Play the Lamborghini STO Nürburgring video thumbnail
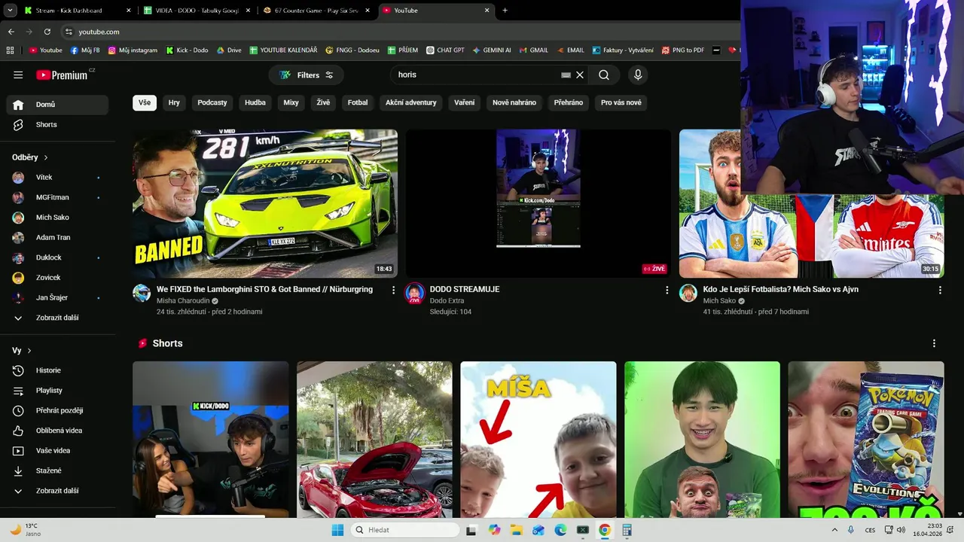Viewport: 964px width, 542px height. 265,203
